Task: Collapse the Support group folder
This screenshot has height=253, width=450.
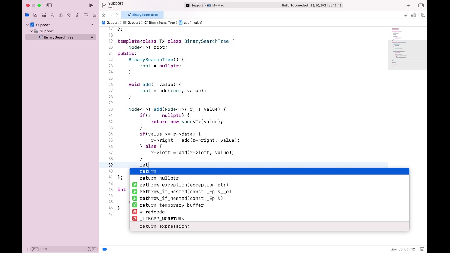Action: pos(32,31)
